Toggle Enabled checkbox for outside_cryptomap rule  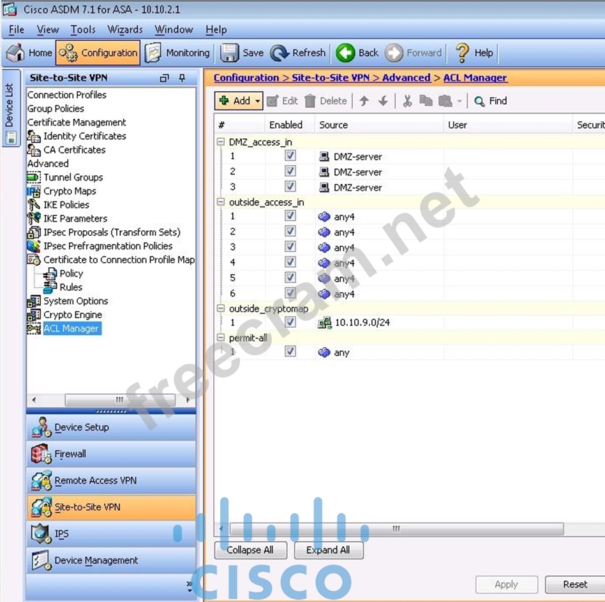pos(290,323)
